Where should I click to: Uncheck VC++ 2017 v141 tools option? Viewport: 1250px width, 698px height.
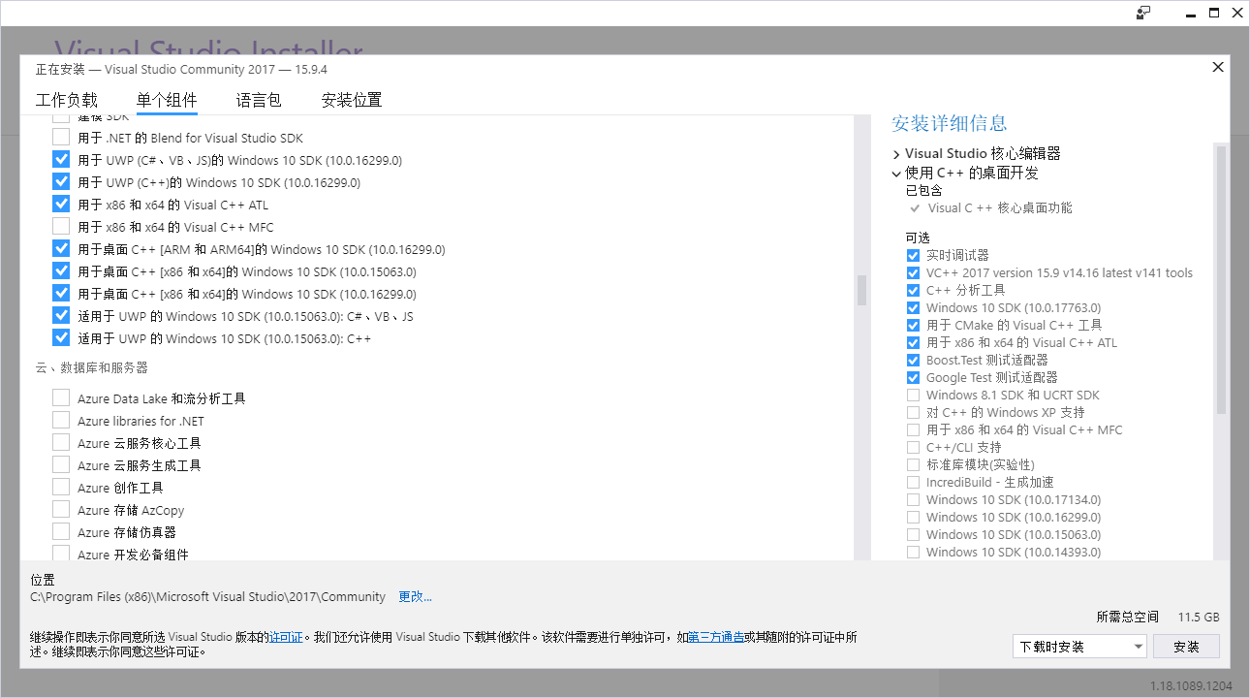click(913, 272)
